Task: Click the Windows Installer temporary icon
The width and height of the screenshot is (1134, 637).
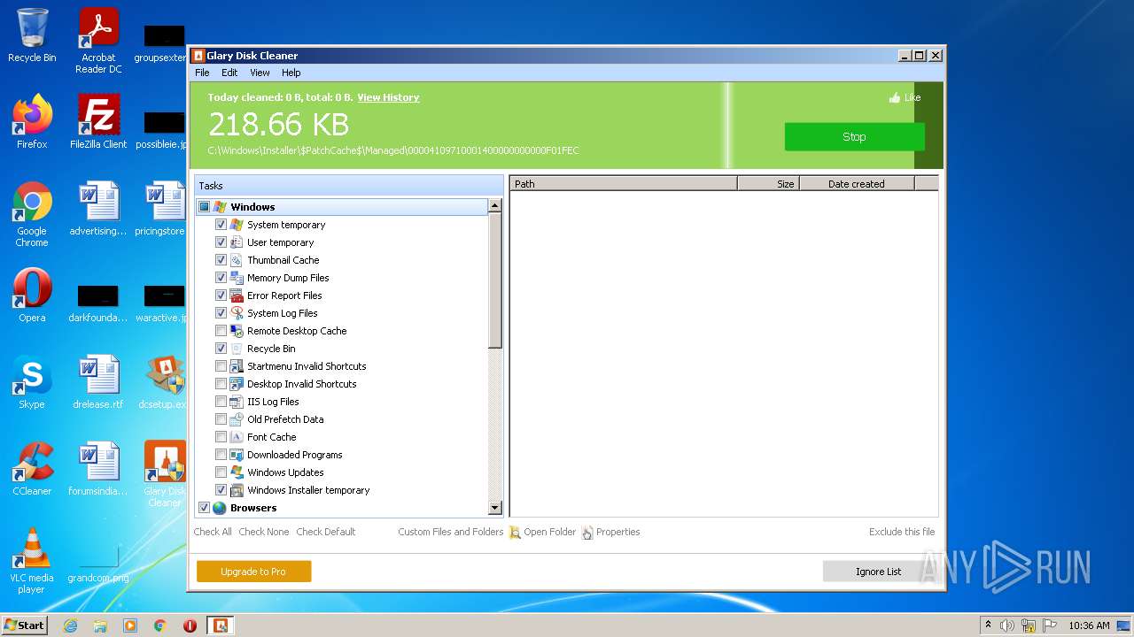Action: [x=237, y=490]
